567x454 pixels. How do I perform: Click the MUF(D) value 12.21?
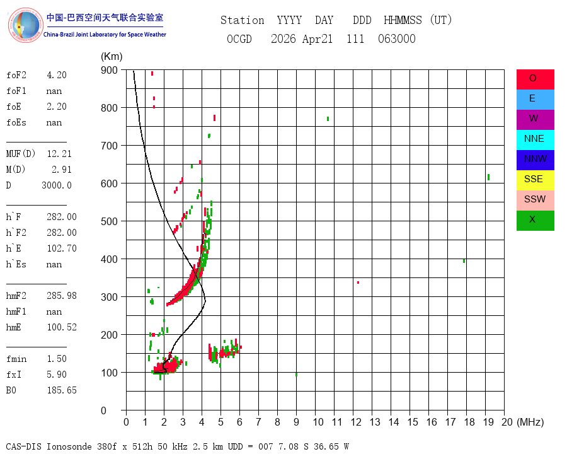[x=59, y=154]
